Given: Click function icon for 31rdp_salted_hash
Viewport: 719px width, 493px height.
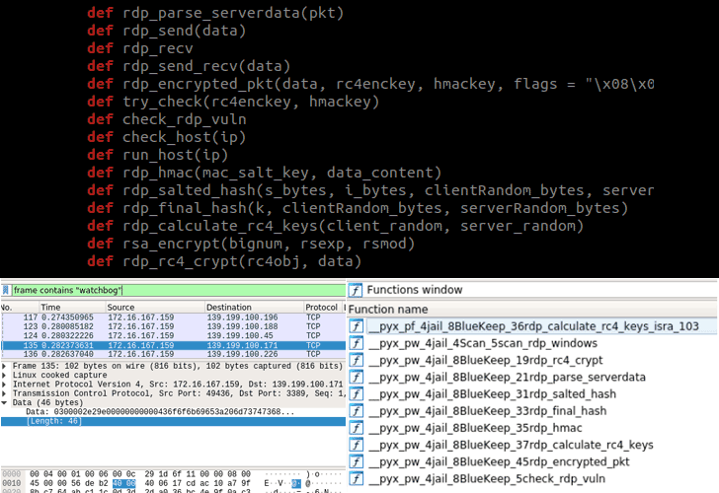Looking at the screenshot, I should coord(357,394).
